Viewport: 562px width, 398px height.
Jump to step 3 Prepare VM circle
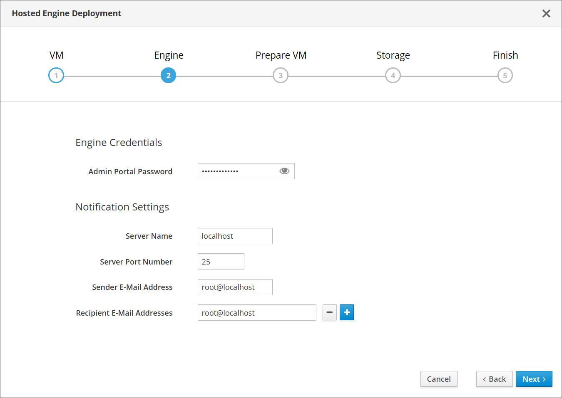(x=281, y=75)
